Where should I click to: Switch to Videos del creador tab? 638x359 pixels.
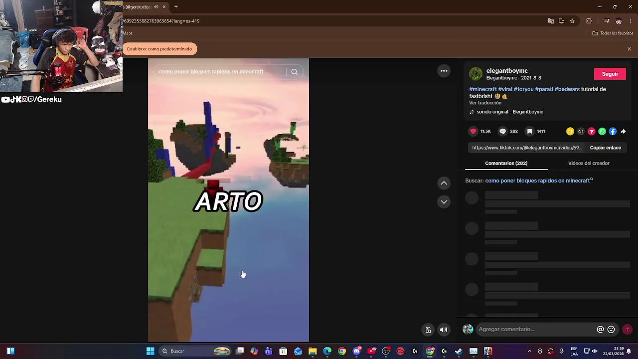tap(589, 163)
